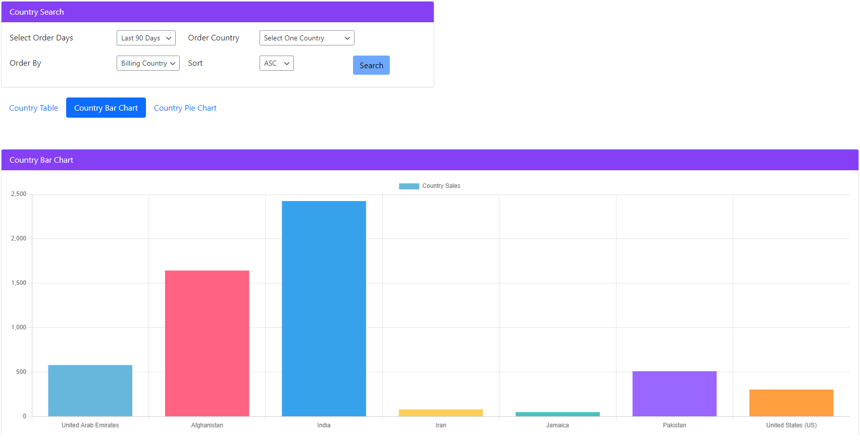This screenshot has width=860, height=443.
Task: Click the Country Search panel header
Action: (x=218, y=12)
